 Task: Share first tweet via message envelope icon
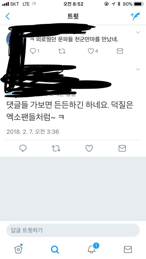pyautogui.click(x=120, y=51)
